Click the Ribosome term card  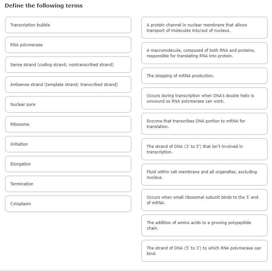tap(68, 124)
